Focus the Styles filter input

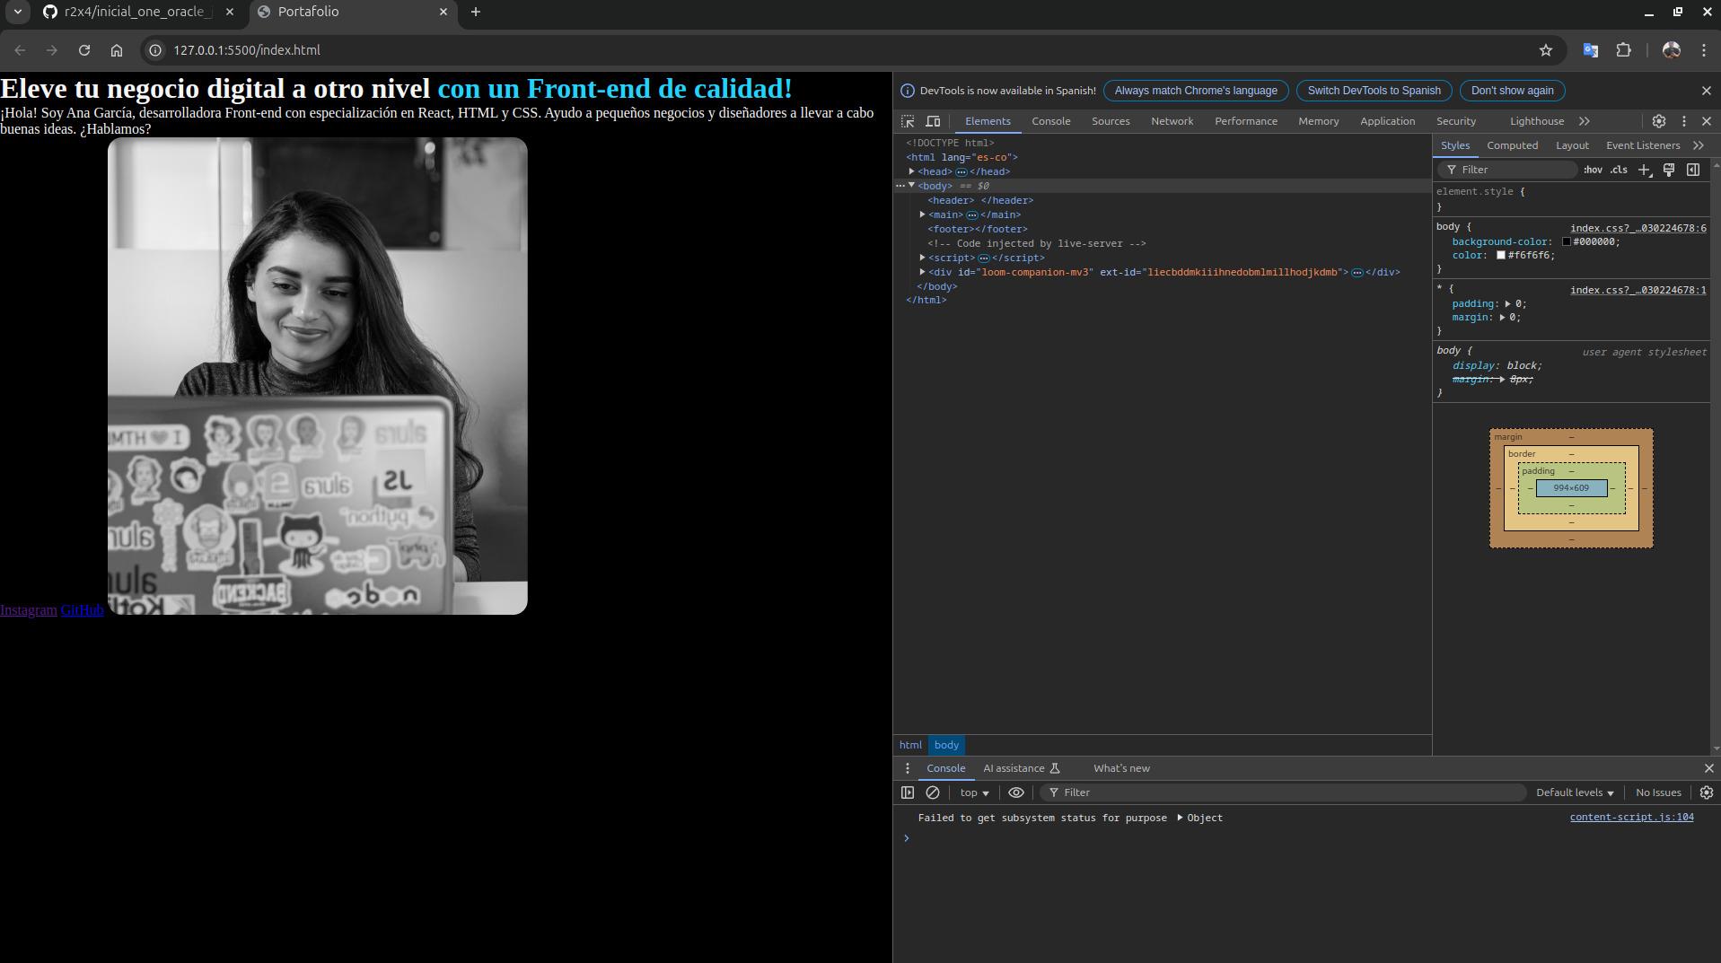click(x=1508, y=170)
